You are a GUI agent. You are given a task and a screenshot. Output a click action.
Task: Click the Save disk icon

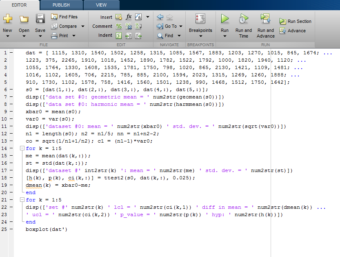tap(40, 19)
